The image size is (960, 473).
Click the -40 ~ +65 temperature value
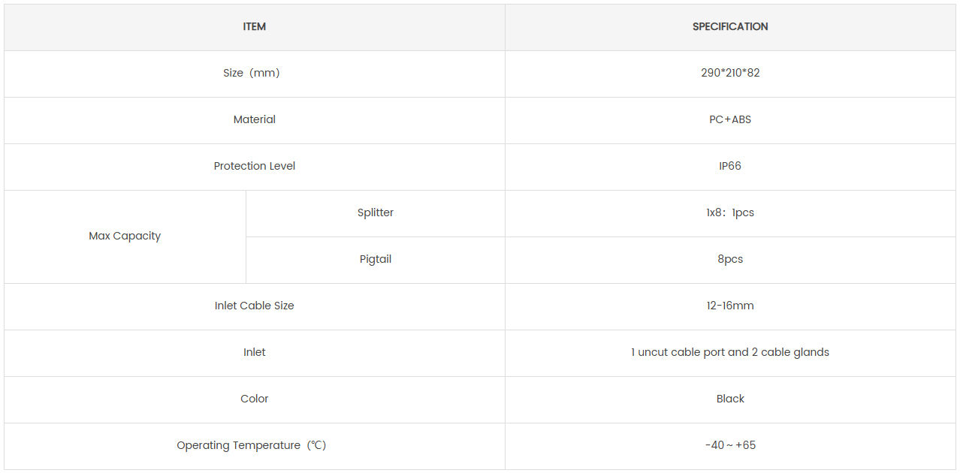point(729,446)
